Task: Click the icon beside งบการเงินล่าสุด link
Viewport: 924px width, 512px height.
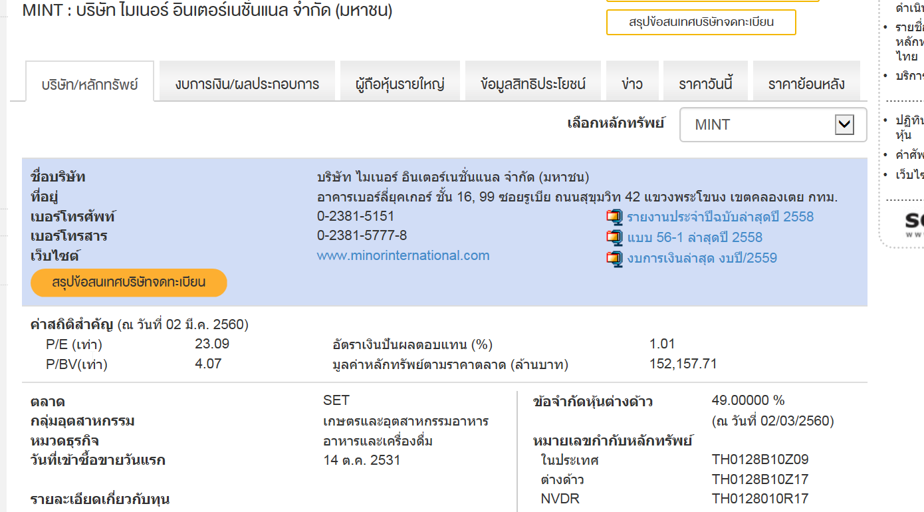Action: pos(614,258)
